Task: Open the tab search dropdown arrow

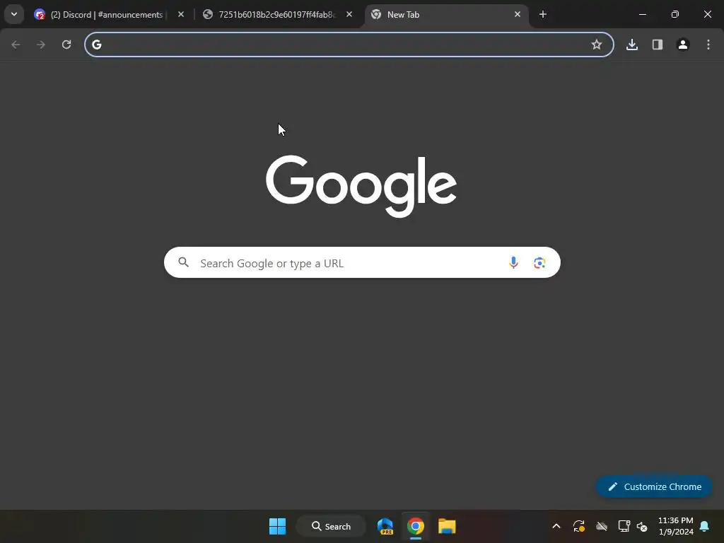Action: [14, 14]
